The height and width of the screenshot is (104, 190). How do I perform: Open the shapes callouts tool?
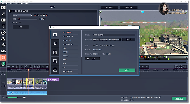[x=3, y=39]
